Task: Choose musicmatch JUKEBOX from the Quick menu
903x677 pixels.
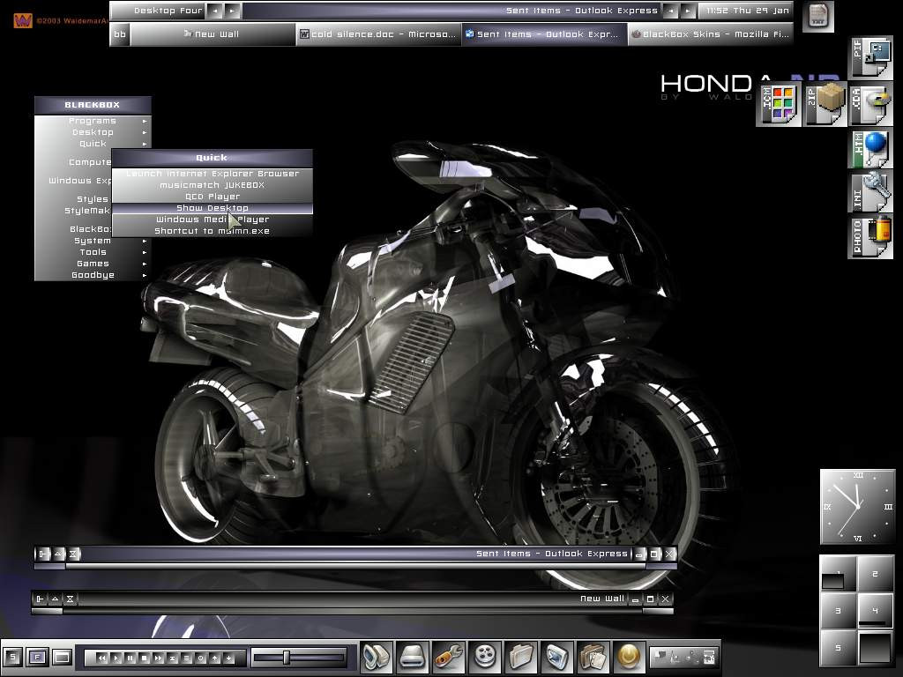Action: [212, 185]
